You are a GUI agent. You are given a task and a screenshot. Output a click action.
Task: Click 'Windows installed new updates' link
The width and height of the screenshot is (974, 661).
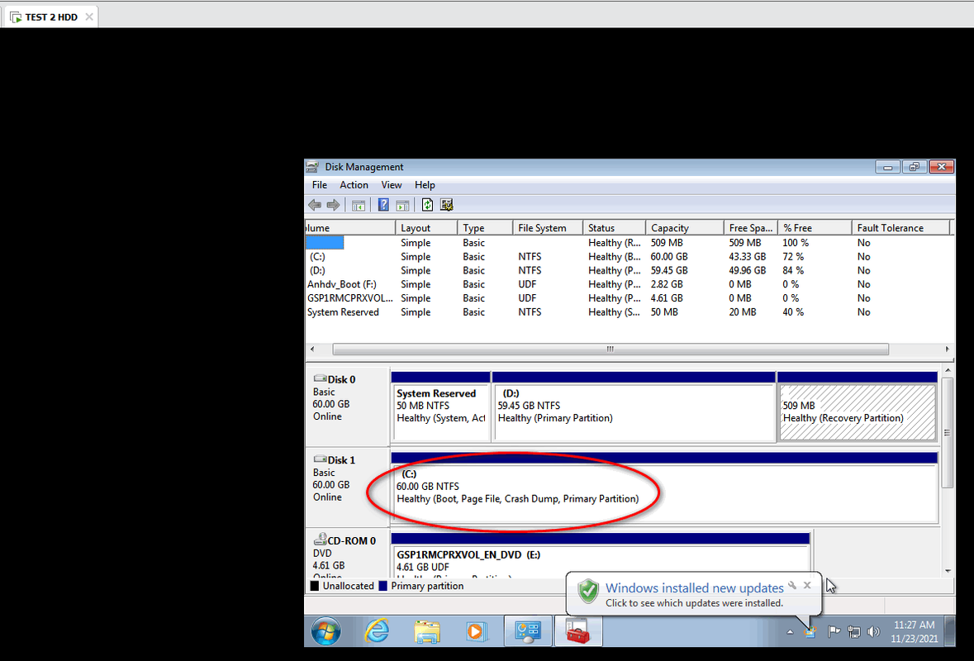(695, 587)
